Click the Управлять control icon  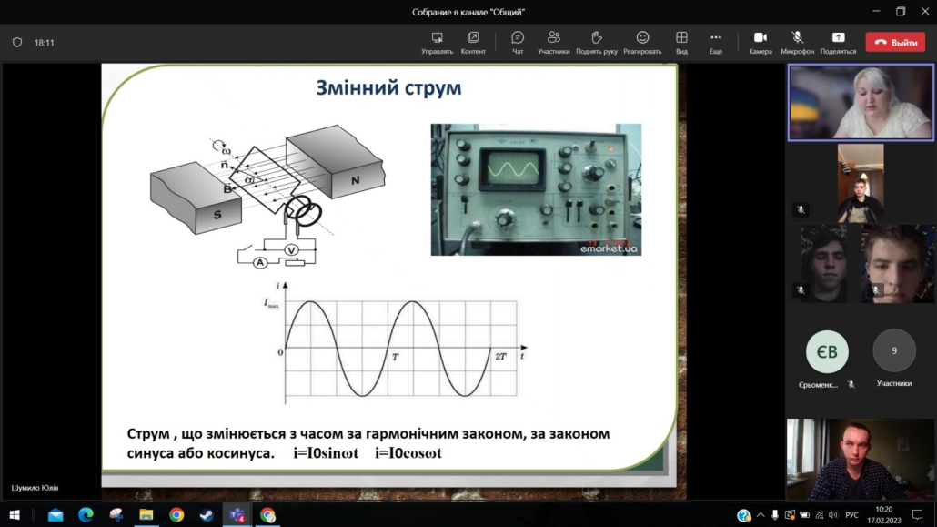437,42
